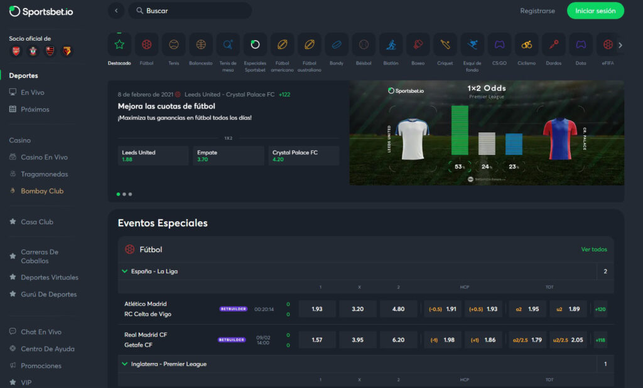This screenshot has width=643, height=388.
Task: Bet on Crystal Palace FC at 4.20
Action: [x=304, y=155]
